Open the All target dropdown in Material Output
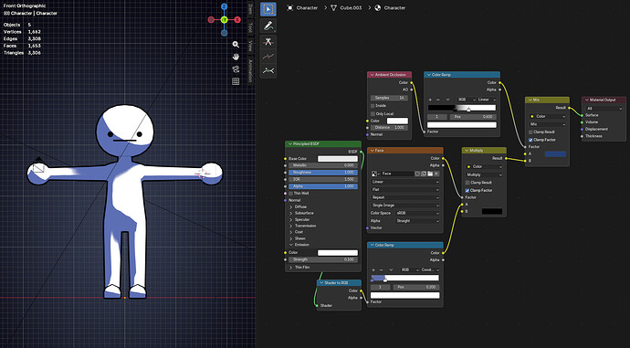Image resolution: width=630 pixels, height=348 pixels. 604,109
